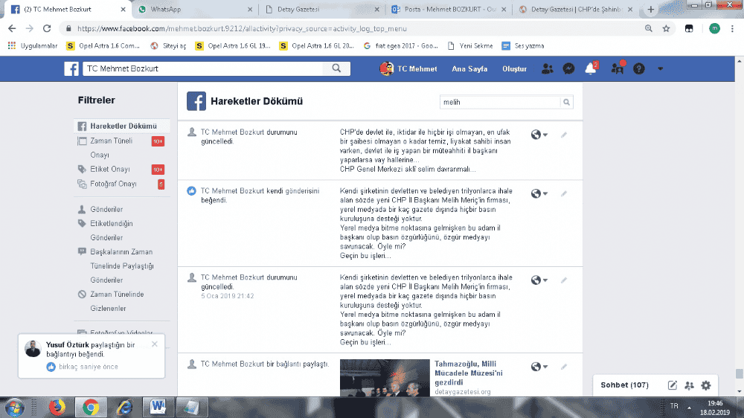Open Chrome three-dot menu
This screenshot has height=418, width=744.
[732, 28]
